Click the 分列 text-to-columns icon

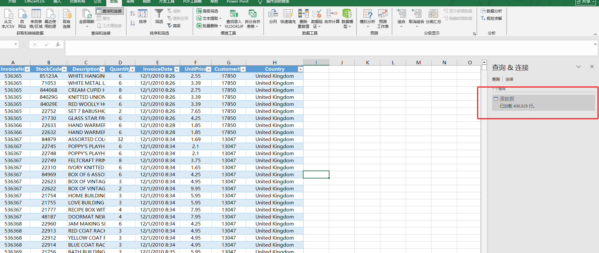[x=273, y=17]
